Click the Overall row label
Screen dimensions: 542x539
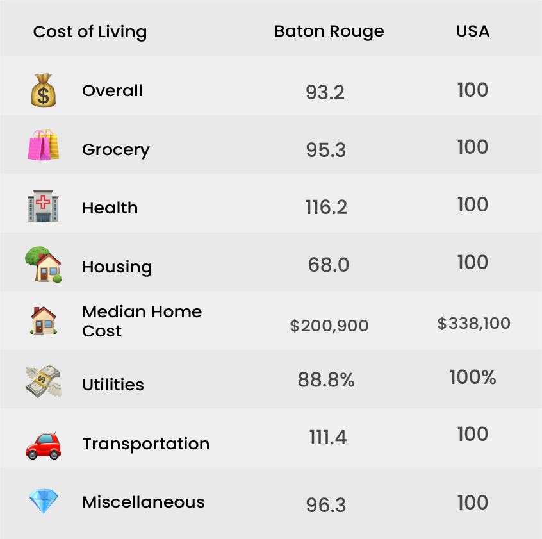(112, 90)
